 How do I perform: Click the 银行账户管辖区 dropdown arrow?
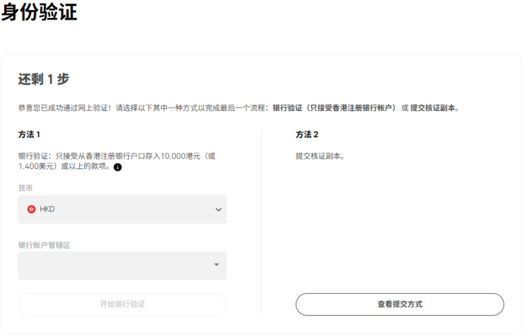click(x=216, y=265)
